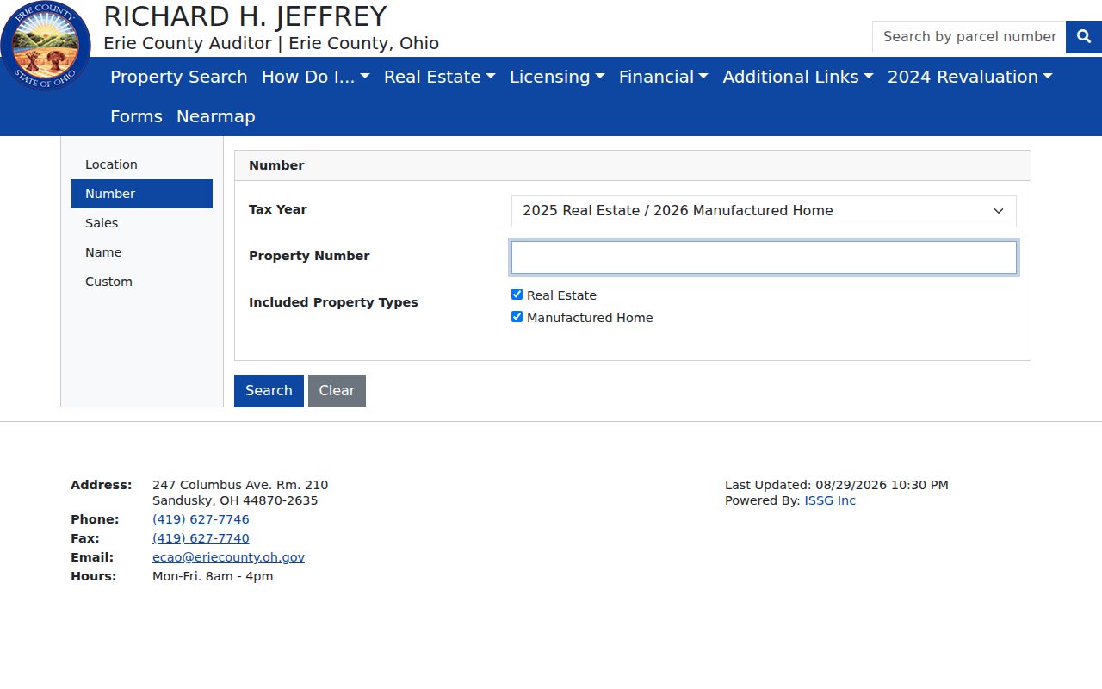Screen dimensions: 1102x689
Task: Open the Nearmap link in navbar
Action: pyautogui.click(x=216, y=116)
